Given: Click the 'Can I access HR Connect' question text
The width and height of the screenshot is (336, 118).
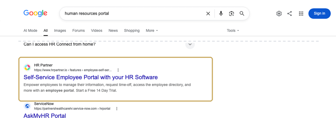Looking at the screenshot, I should coord(59,44).
